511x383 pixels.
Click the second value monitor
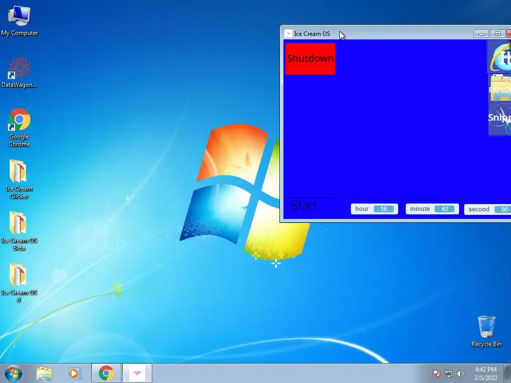point(488,209)
